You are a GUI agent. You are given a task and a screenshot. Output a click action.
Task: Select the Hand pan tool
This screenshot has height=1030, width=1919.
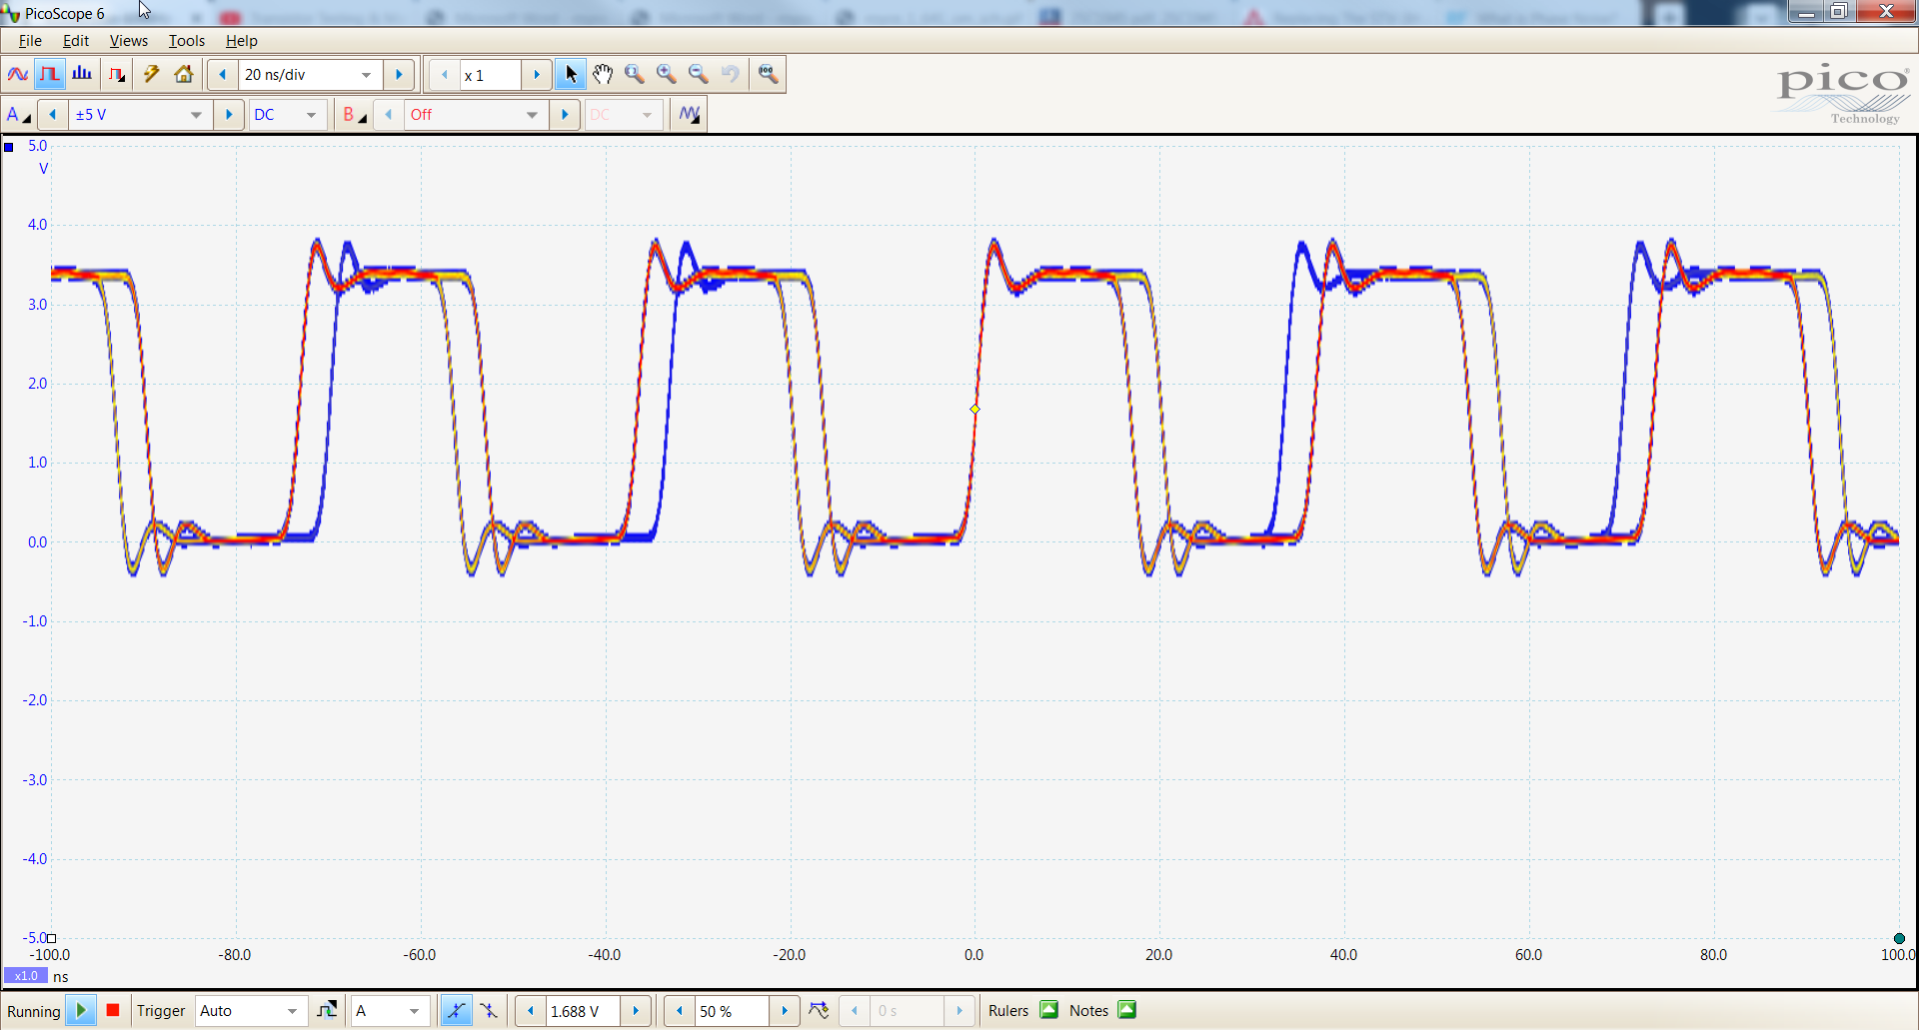[x=603, y=75]
